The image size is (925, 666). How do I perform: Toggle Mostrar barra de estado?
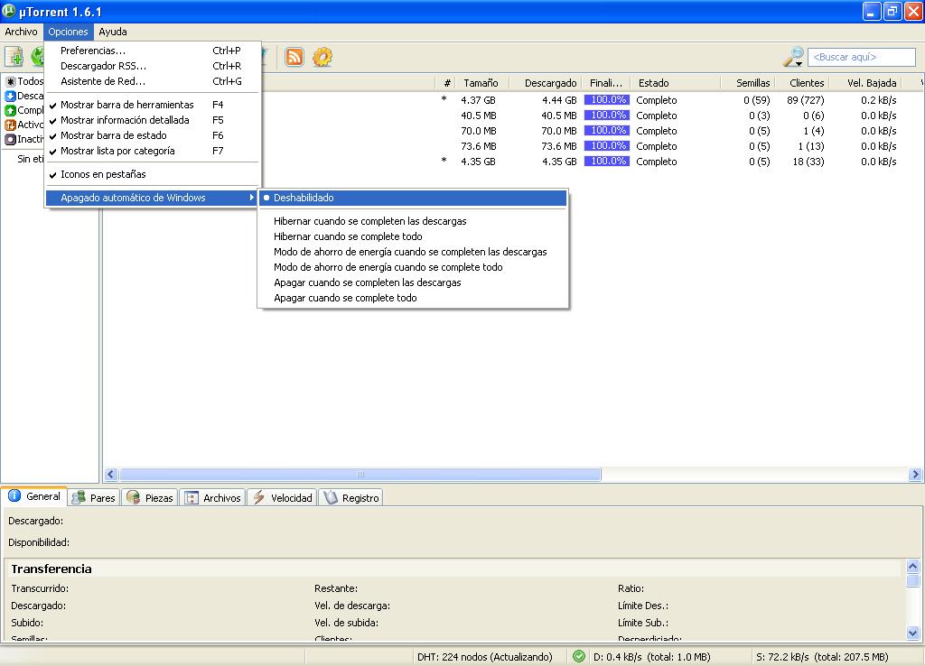[x=152, y=135]
